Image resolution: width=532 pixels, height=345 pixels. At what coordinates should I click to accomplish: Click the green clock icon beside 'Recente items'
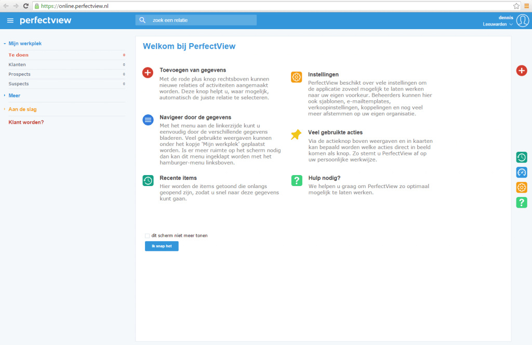148,180
